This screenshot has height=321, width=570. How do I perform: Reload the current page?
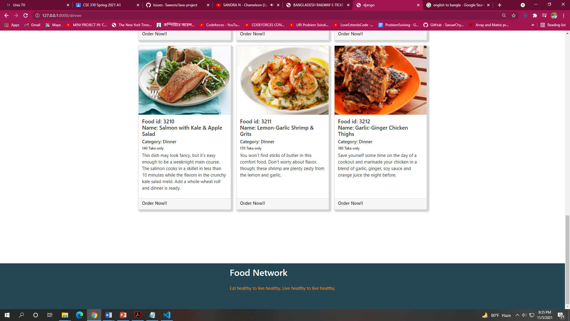[x=26, y=15]
